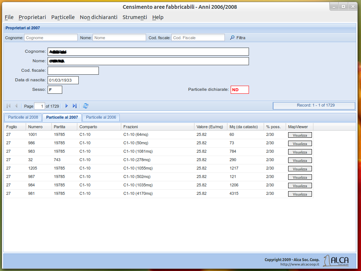Screen dimensions: 361x271
Task: Jump to last page icon
Action: point(74,106)
